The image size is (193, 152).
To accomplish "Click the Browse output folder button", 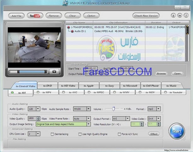I will click(161, 73).
